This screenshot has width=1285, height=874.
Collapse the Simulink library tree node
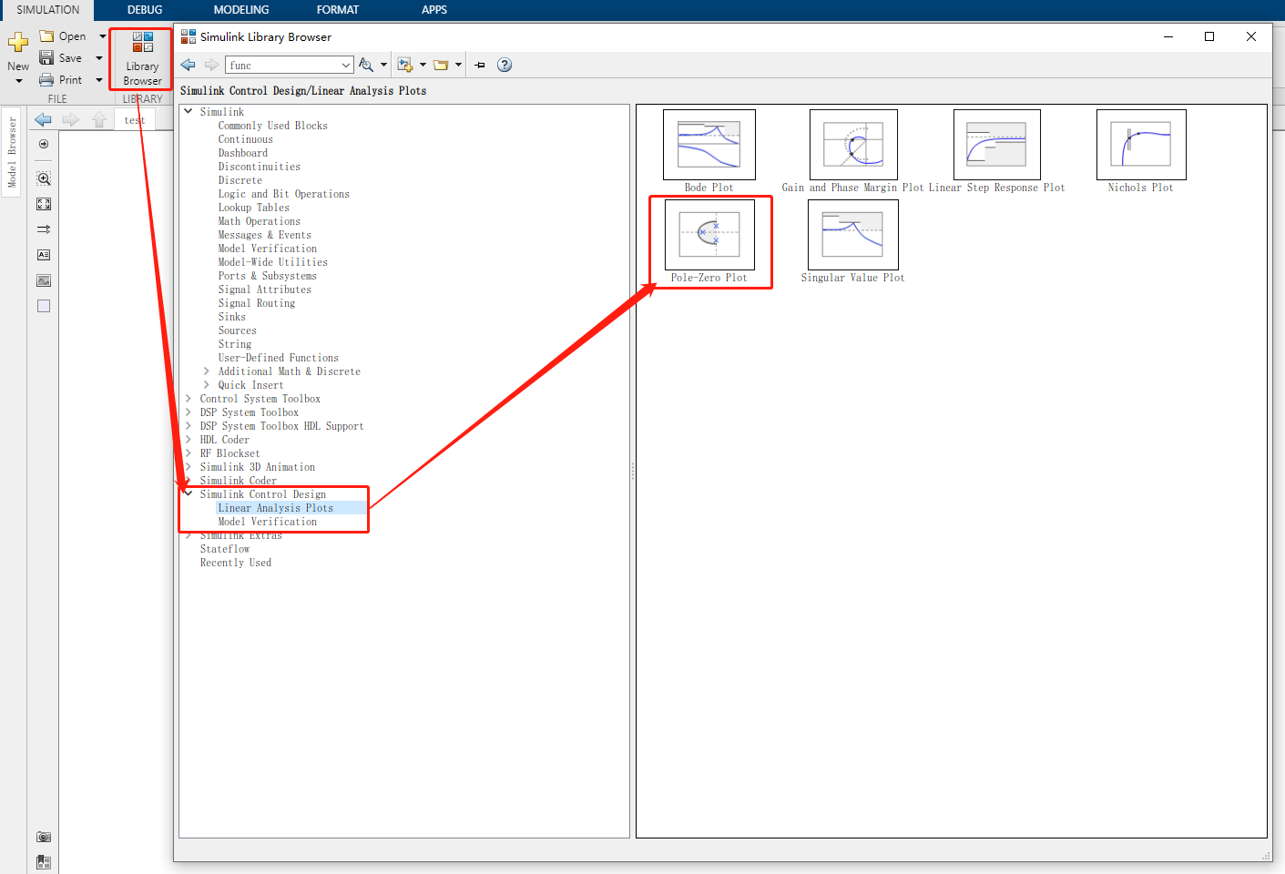click(x=189, y=111)
